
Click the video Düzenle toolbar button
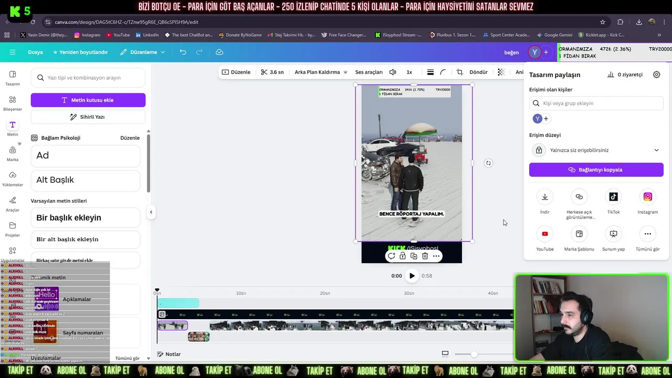tap(236, 72)
